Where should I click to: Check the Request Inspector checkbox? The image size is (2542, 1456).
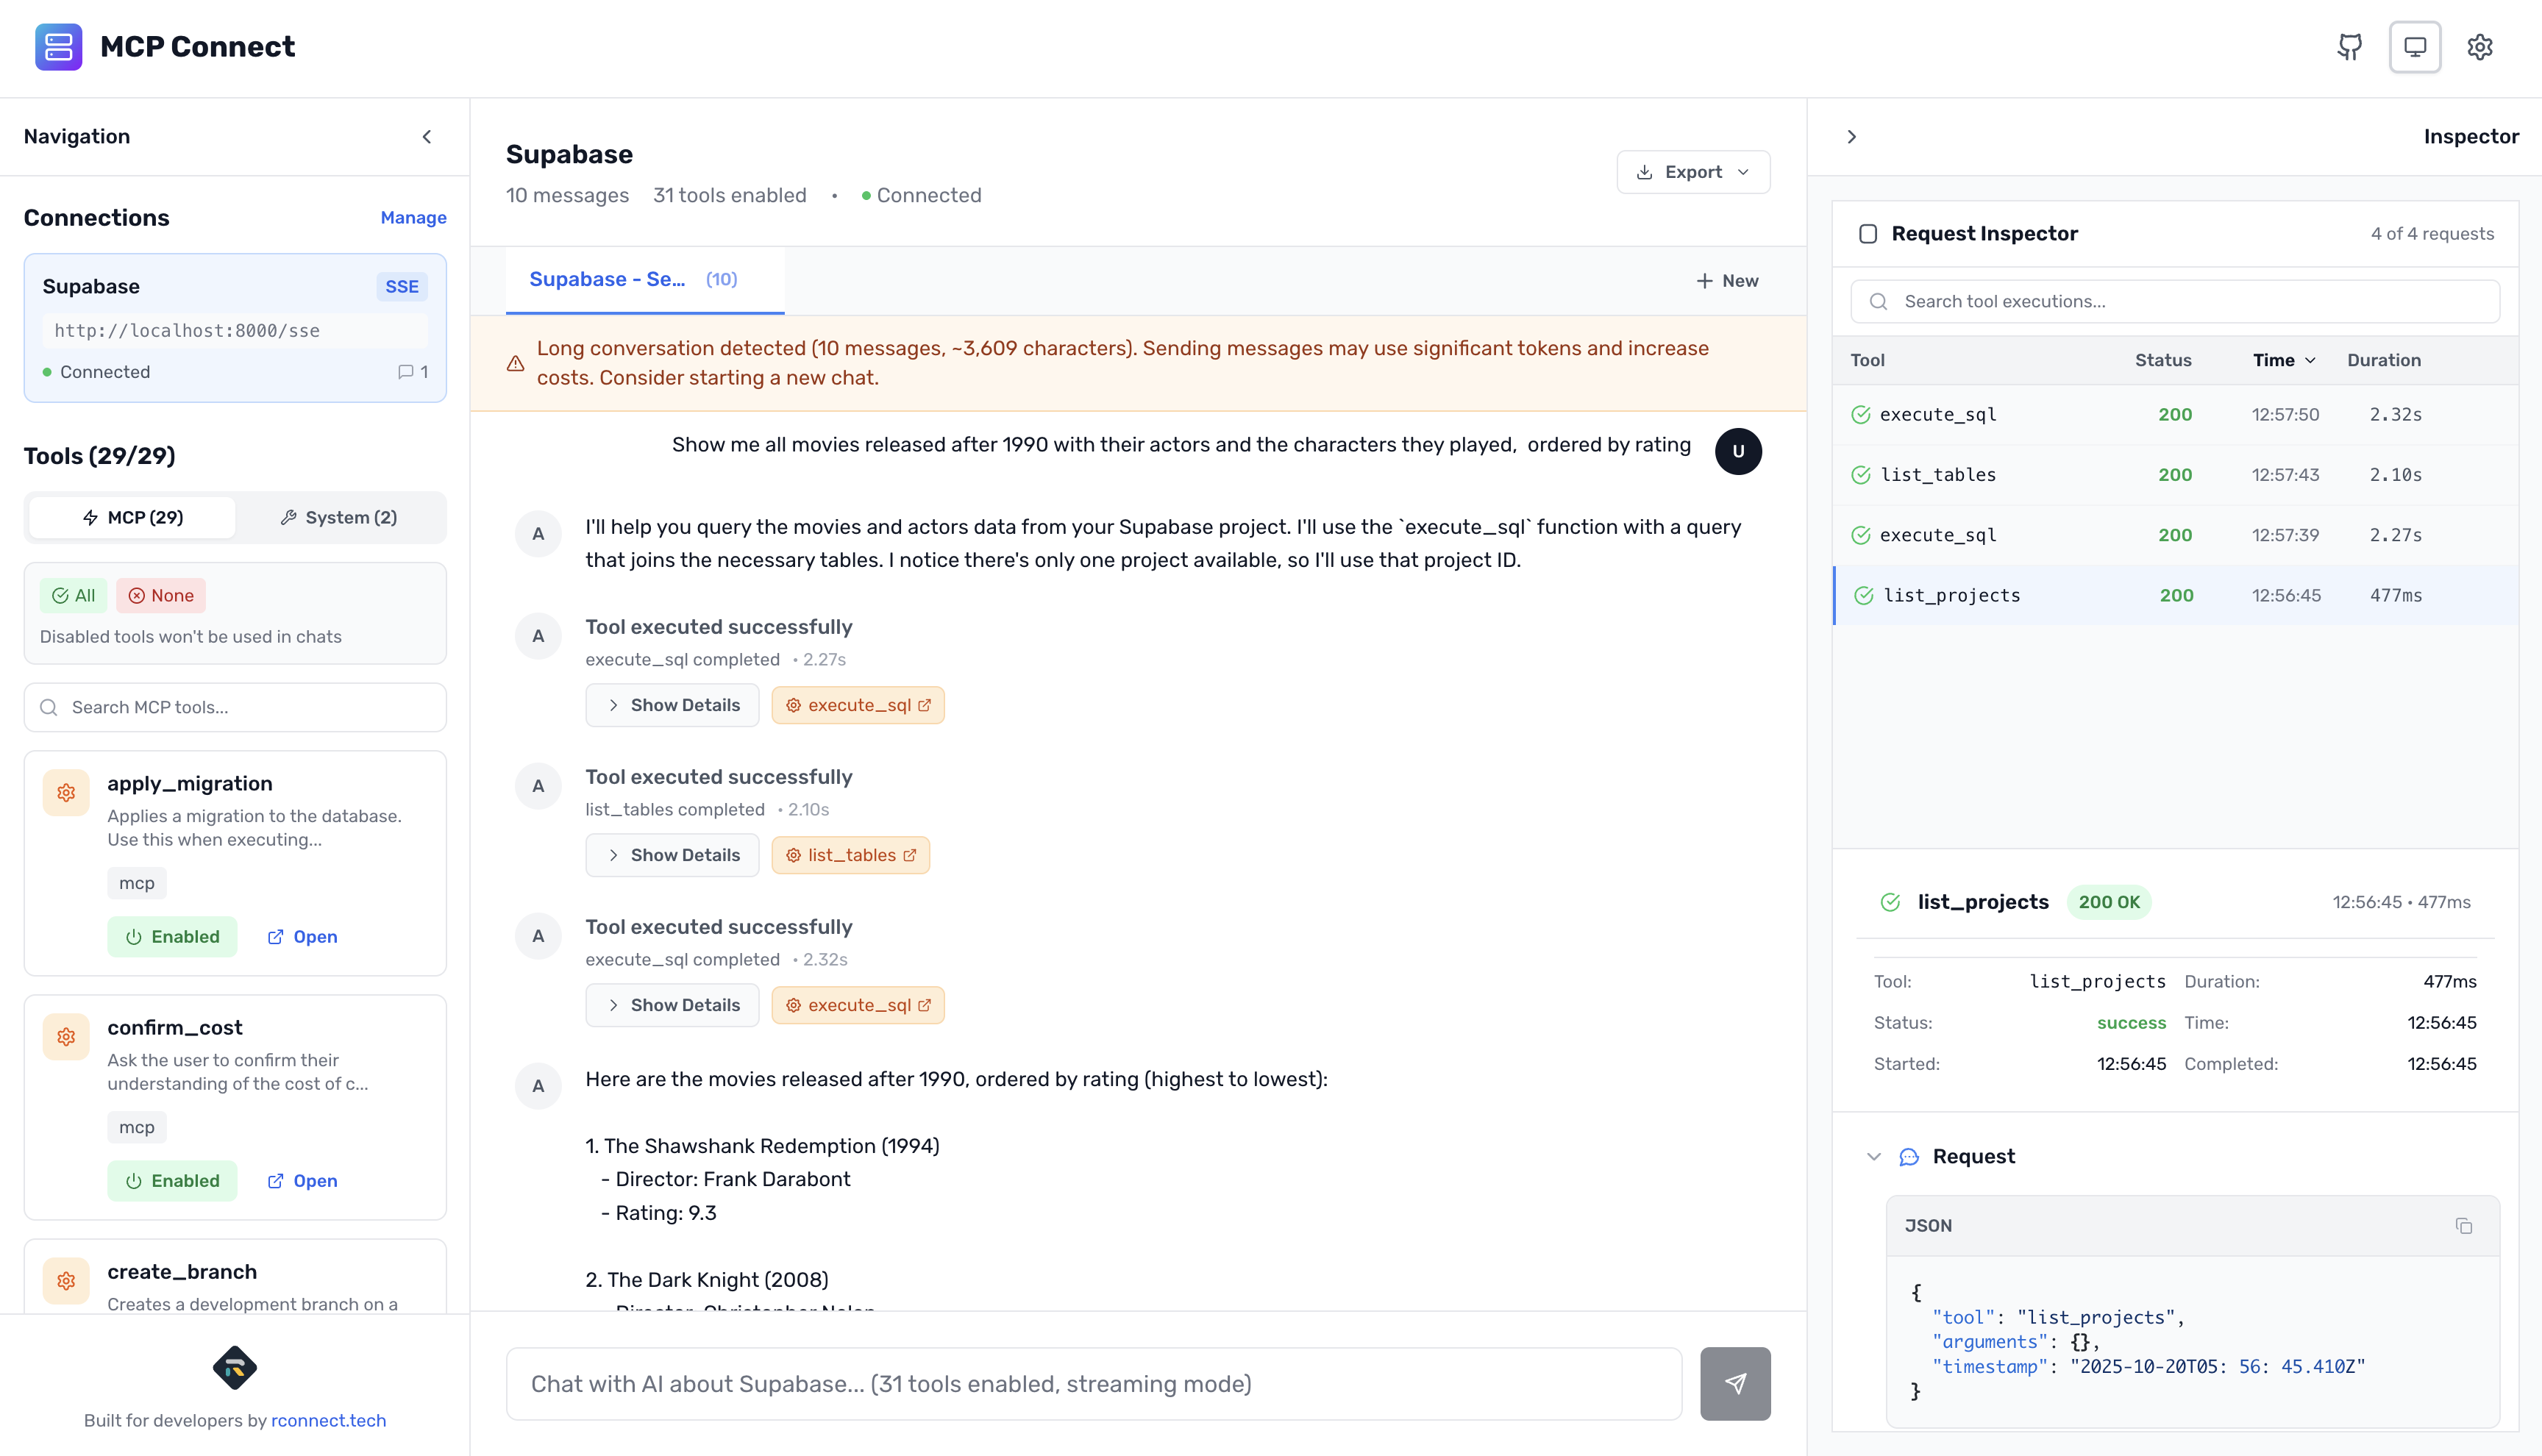click(x=1868, y=233)
